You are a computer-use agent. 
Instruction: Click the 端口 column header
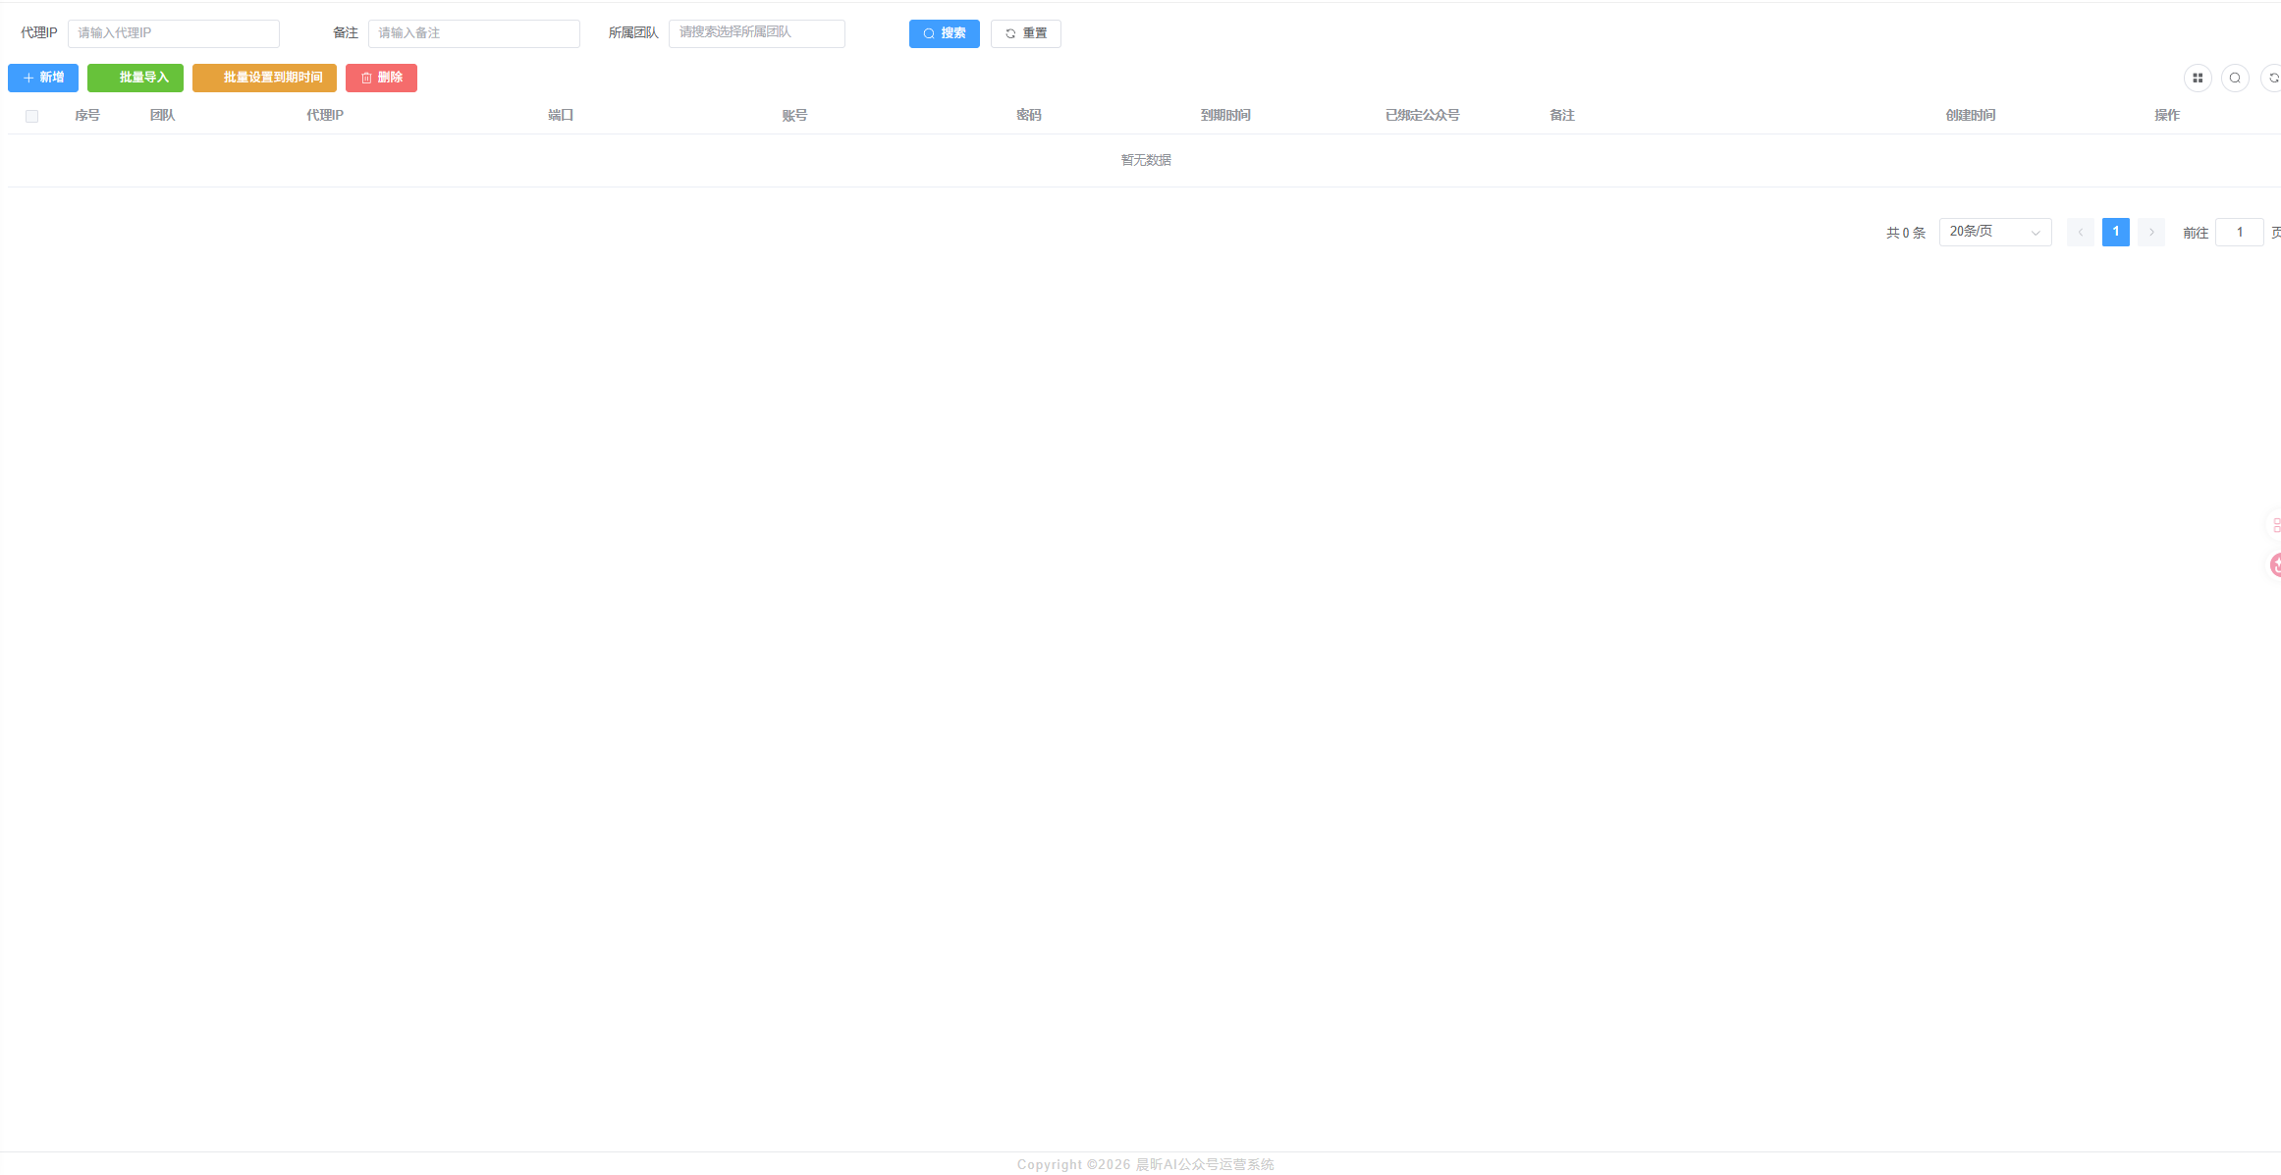pyautogui.click(x=561, y=116)
